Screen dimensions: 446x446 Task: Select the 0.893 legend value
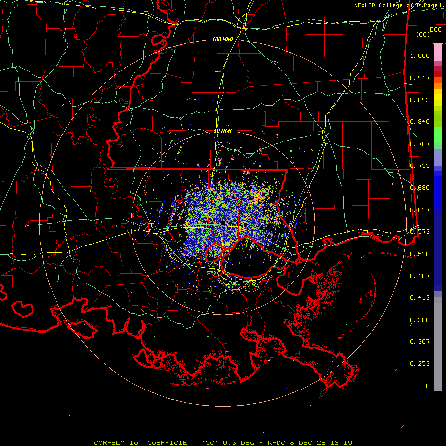[420, 100]
